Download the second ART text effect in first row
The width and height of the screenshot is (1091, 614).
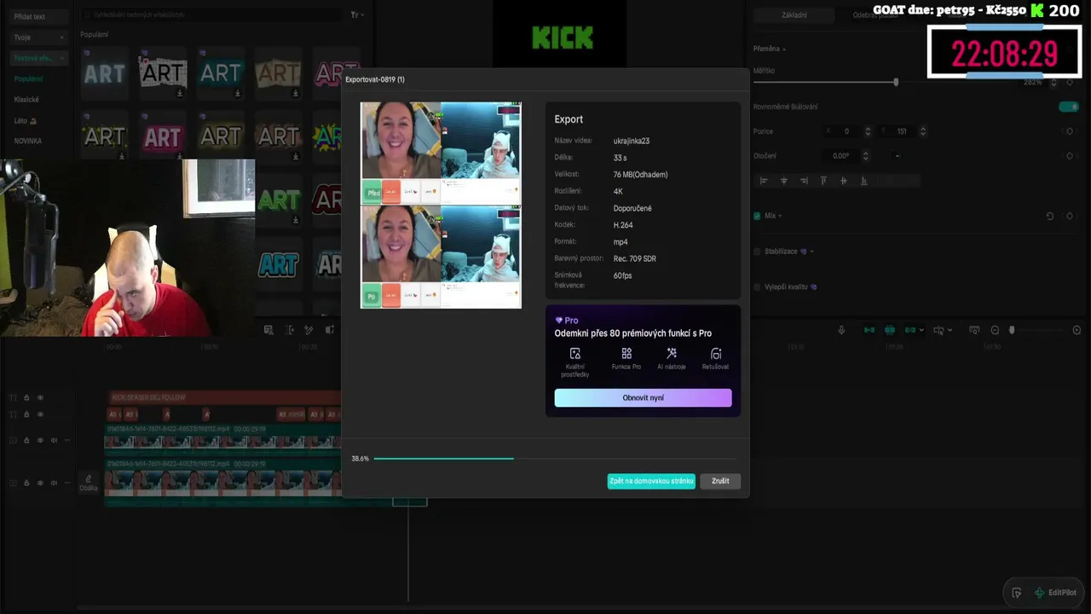(180, 93)
